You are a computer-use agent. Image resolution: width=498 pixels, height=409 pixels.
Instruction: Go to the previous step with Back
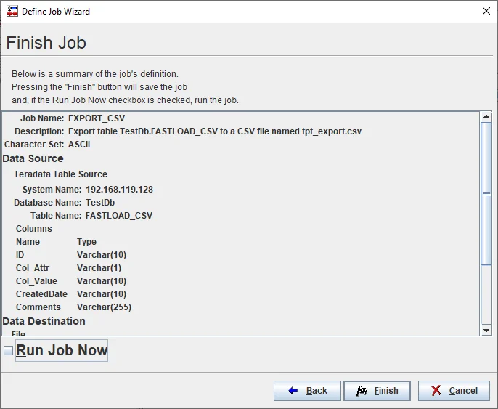pyautogui.click(x=307, y=391)
